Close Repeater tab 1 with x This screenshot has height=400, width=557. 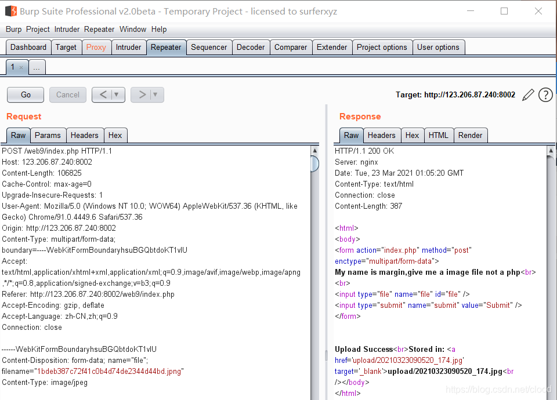(x=21, y=67)
